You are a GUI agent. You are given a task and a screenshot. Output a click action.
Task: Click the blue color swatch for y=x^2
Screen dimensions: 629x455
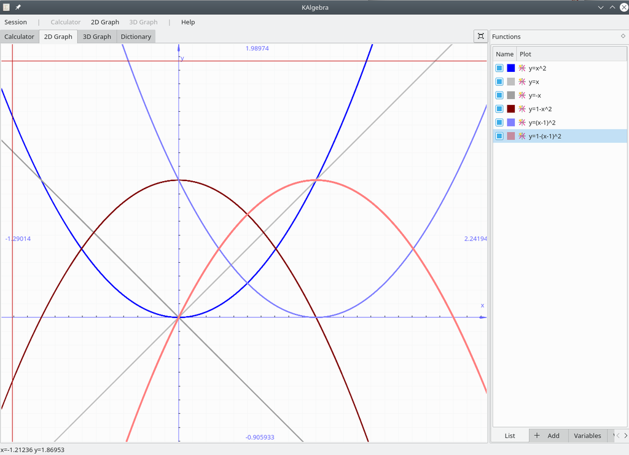[511, 68]
